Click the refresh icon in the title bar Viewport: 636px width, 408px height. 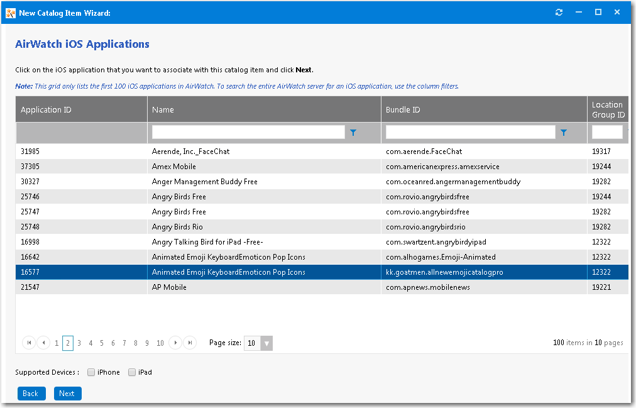[x=559, y=12]
